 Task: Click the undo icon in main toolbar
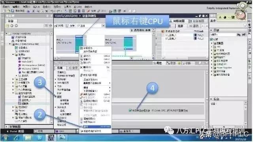click(52, 11)
